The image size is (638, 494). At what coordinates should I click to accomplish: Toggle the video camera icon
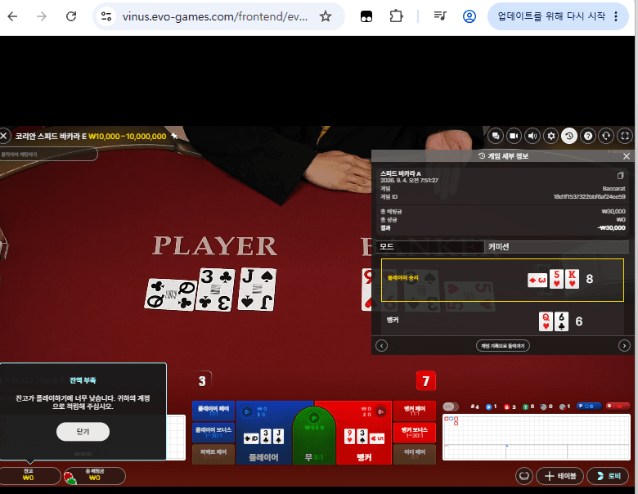(x=514, y=136)
